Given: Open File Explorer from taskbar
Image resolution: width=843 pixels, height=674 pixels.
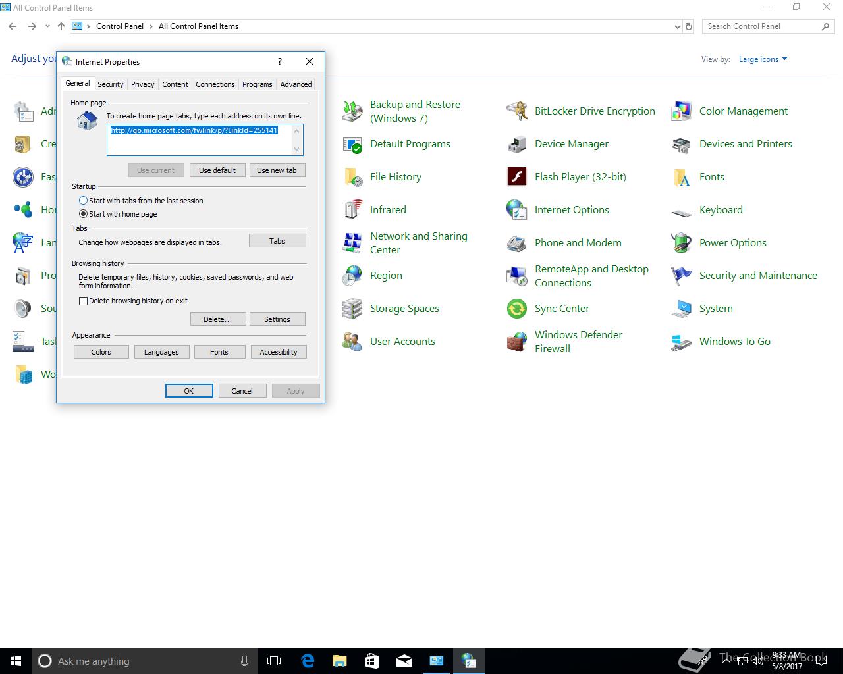Looking at the screenshot, I should pyautogui.click(x=339, y=661).
